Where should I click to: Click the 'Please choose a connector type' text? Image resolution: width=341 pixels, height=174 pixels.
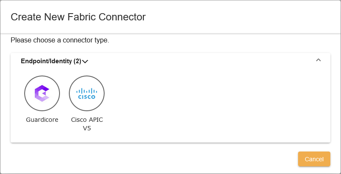pyautogui.click(x=60, y=41)
